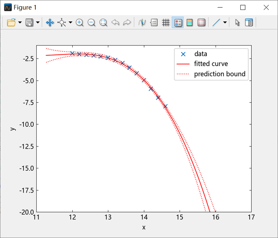This screenshot has width=278, height=238.
Task: Expand the zoom-region tool dropdown arrow
Action: click(x=70, y=22)
